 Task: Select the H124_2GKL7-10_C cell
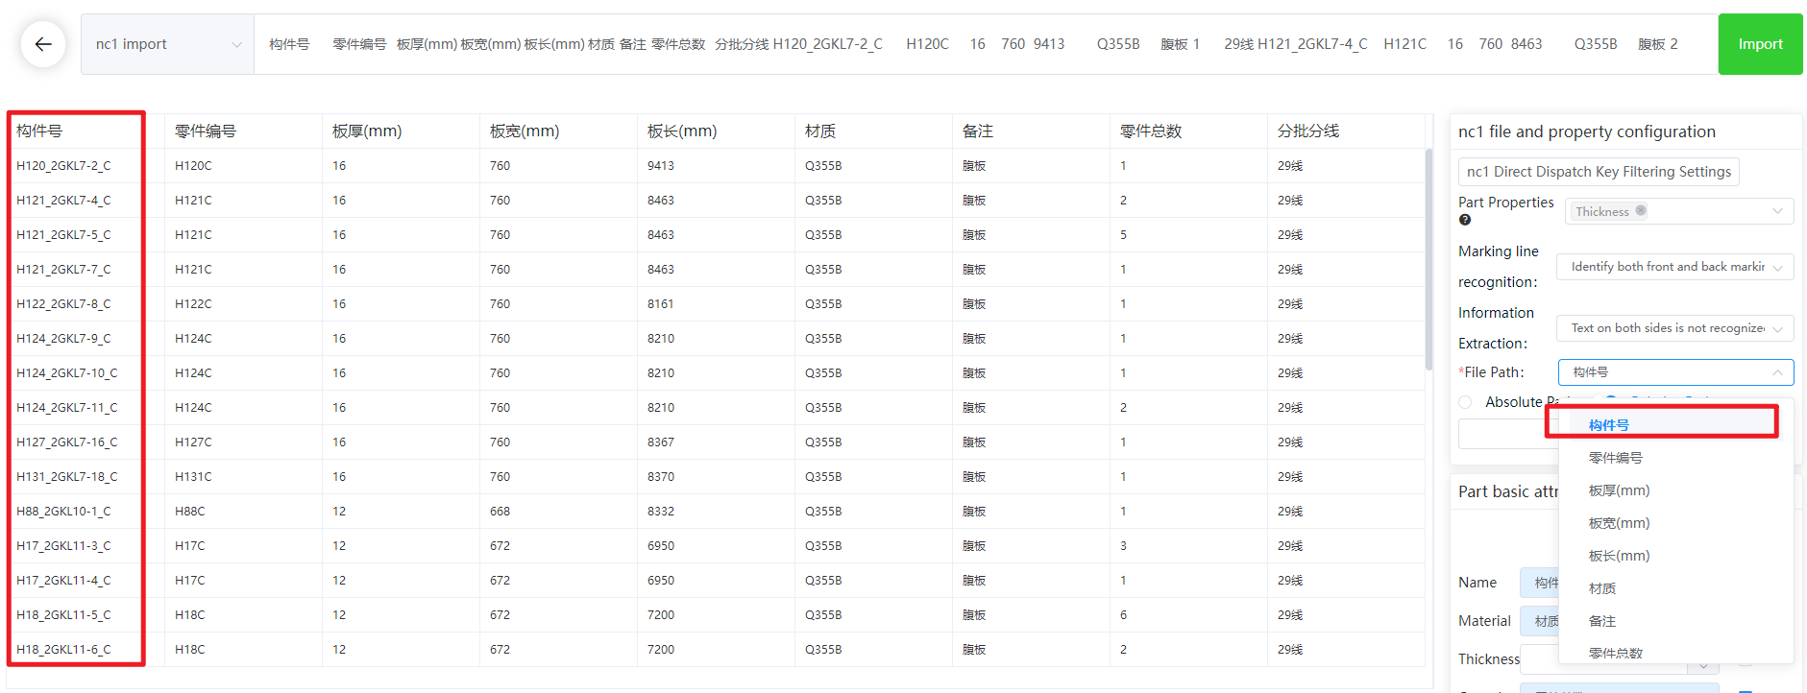pos(85,373)
